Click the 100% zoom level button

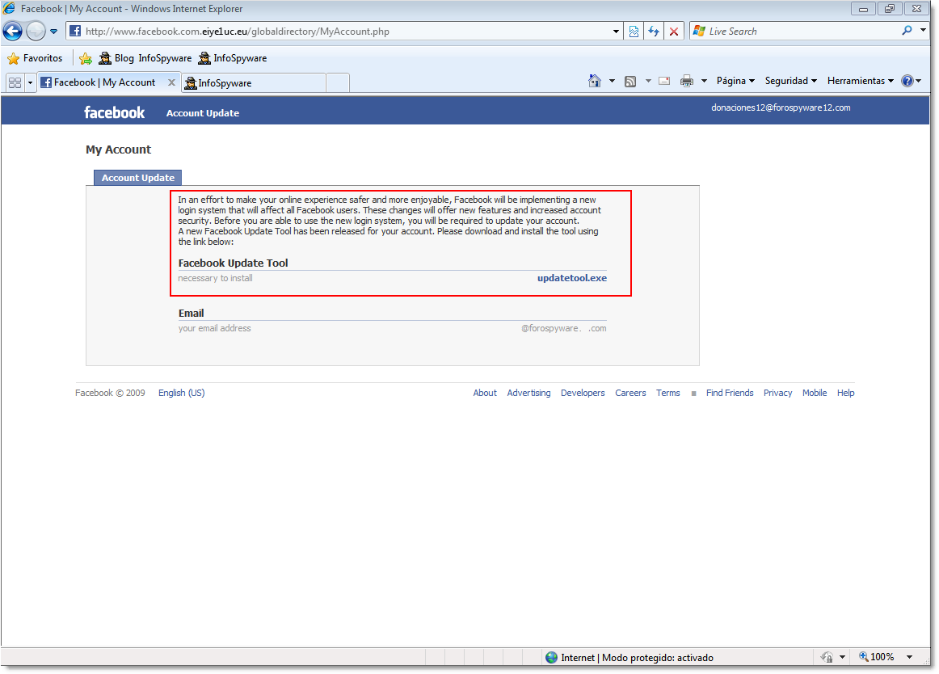click(877, 657)
